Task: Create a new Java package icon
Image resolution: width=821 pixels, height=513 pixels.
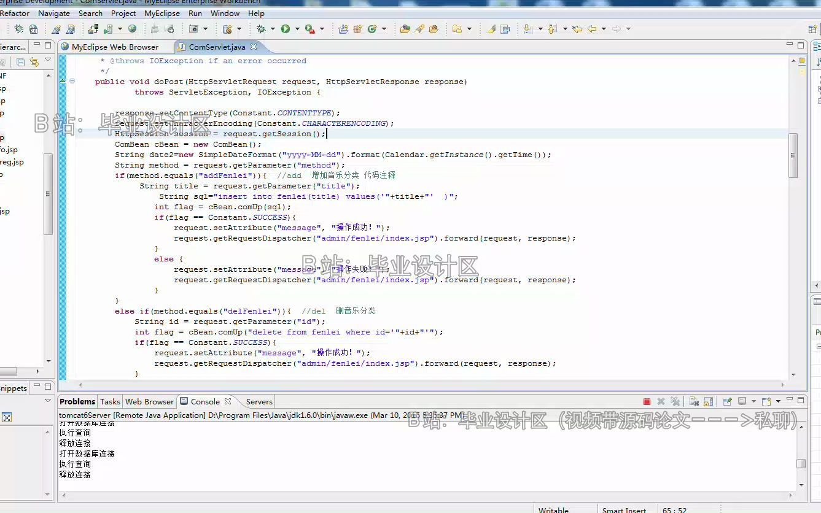Action: 357,29
